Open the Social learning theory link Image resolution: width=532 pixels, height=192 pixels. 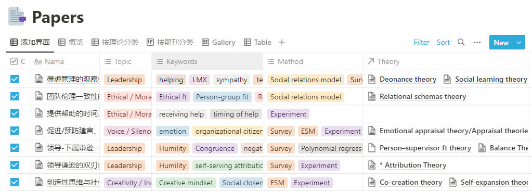click(491, 80)
